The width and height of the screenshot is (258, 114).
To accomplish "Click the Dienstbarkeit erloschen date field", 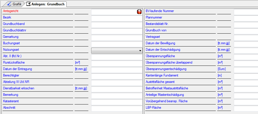I will (117, 89).
